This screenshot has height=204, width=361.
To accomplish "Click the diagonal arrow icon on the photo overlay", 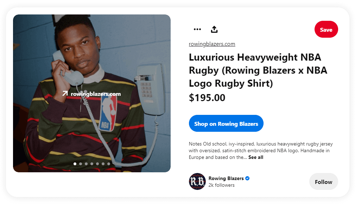I will pos(65,94).
